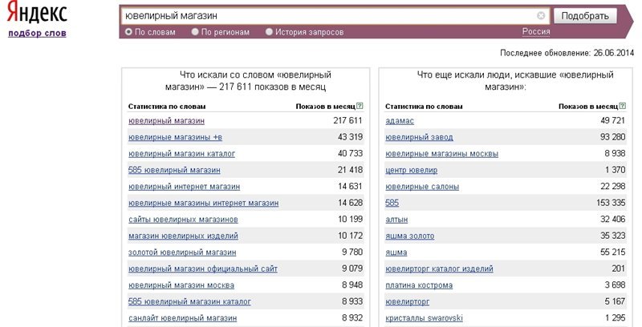Image resolution: width=642 pixels, height=327 pixels.
Task: Open the подбор слов link
Action: pos(37,34)
